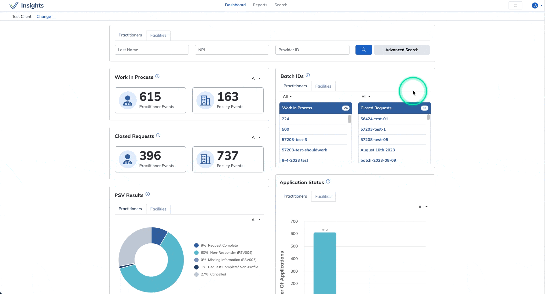Open the Application Status All dropdown
Image resolution: width=545 pixels, height=294 pixels.
[x=423, y=207]
